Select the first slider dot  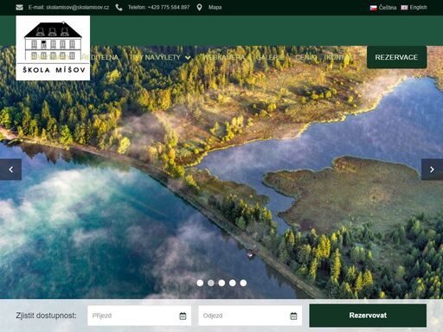[x=200, y=283]
